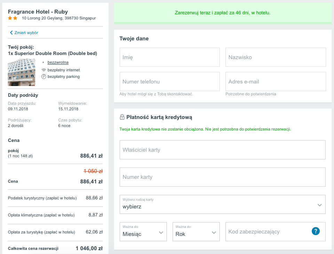
Task: Expand the Miesiąc expiry month dropdown
Action: pos(143,232)
